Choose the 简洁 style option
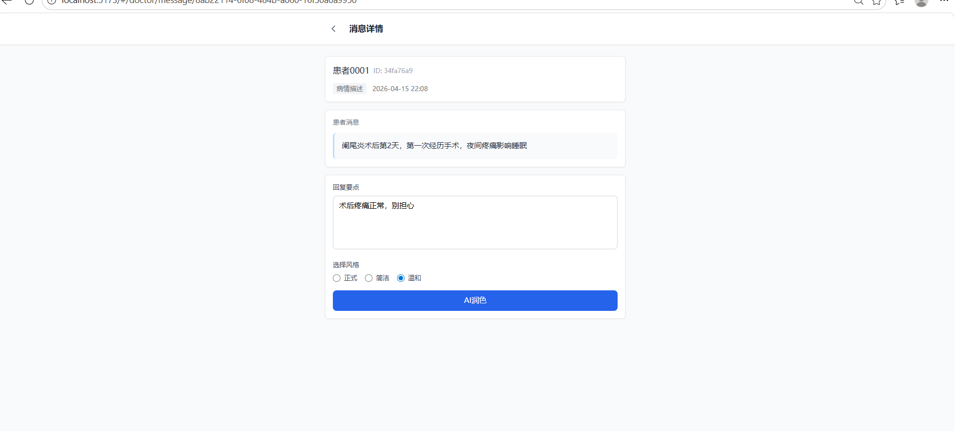The image size is (956, 431). click(x=369, y=278)
